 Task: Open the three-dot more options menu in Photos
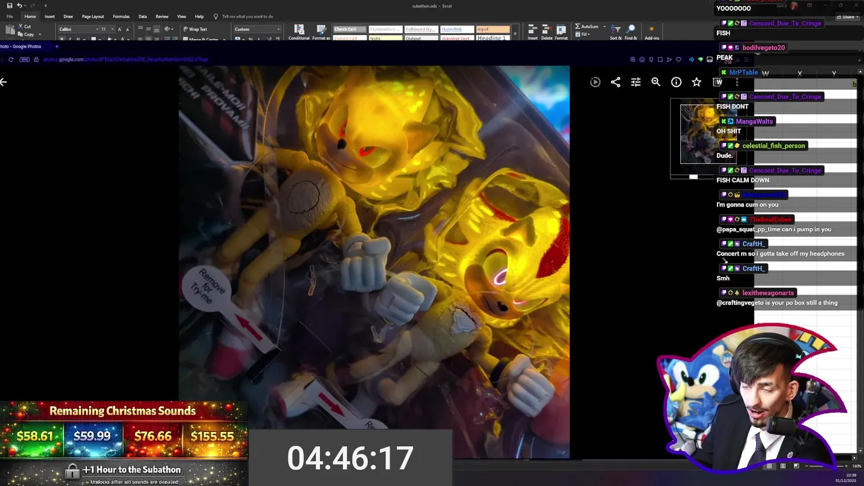(737, 82)
